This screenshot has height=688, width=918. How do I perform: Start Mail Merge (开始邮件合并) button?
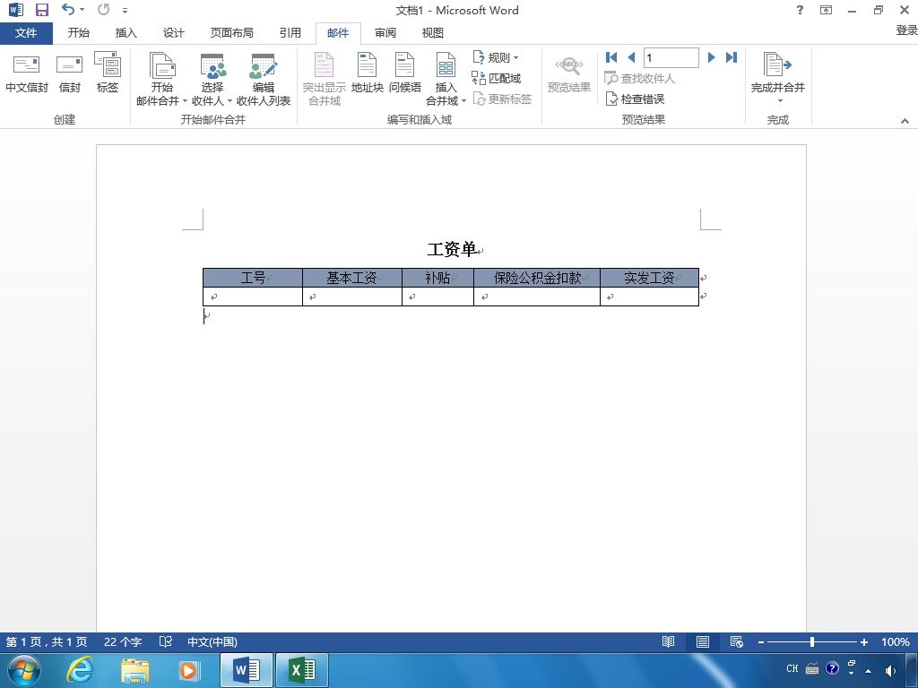[161, 79]
